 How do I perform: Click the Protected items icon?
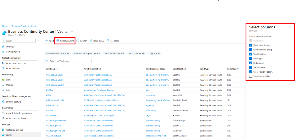(x=3, y=68)
